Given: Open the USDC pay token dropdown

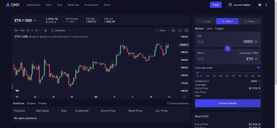Looking at the screenshot, I should click(250, 42).
